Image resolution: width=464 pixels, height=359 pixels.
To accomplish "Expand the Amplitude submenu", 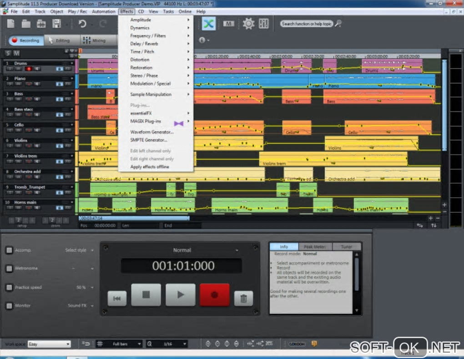I will tap(156, 20).
